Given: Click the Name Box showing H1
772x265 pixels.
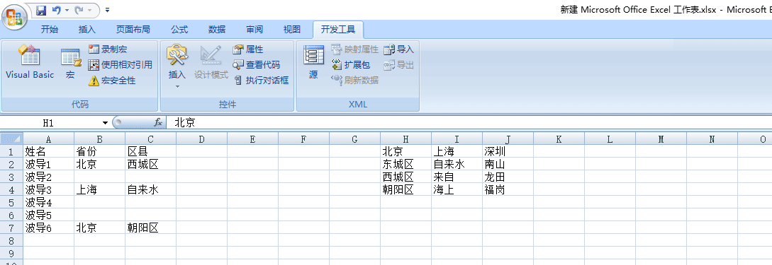Looking at the screenshot, I should (x=49, y=123).
